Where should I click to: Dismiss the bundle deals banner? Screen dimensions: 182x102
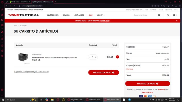point(177,21)
